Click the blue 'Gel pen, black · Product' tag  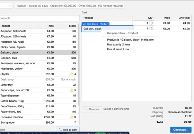95,24
